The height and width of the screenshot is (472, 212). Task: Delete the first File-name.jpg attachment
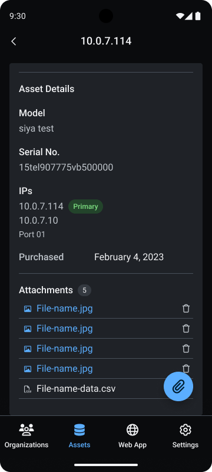186,309
